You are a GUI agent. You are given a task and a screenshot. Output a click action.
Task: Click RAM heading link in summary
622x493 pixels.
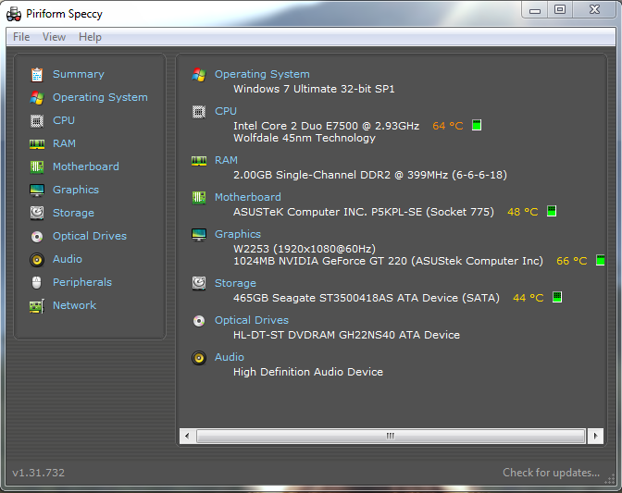[226, 160]
